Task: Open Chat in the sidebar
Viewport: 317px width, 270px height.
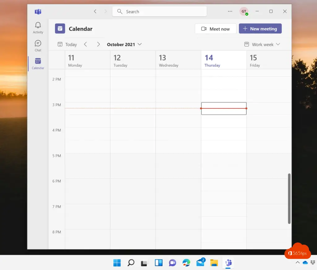Action: 38,45
